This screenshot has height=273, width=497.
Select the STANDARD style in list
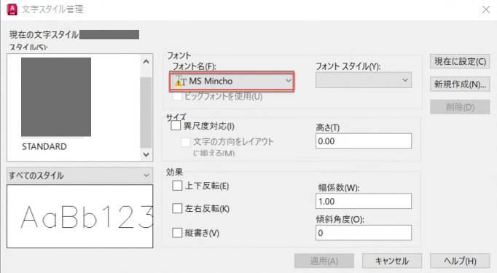click(44, 146)
